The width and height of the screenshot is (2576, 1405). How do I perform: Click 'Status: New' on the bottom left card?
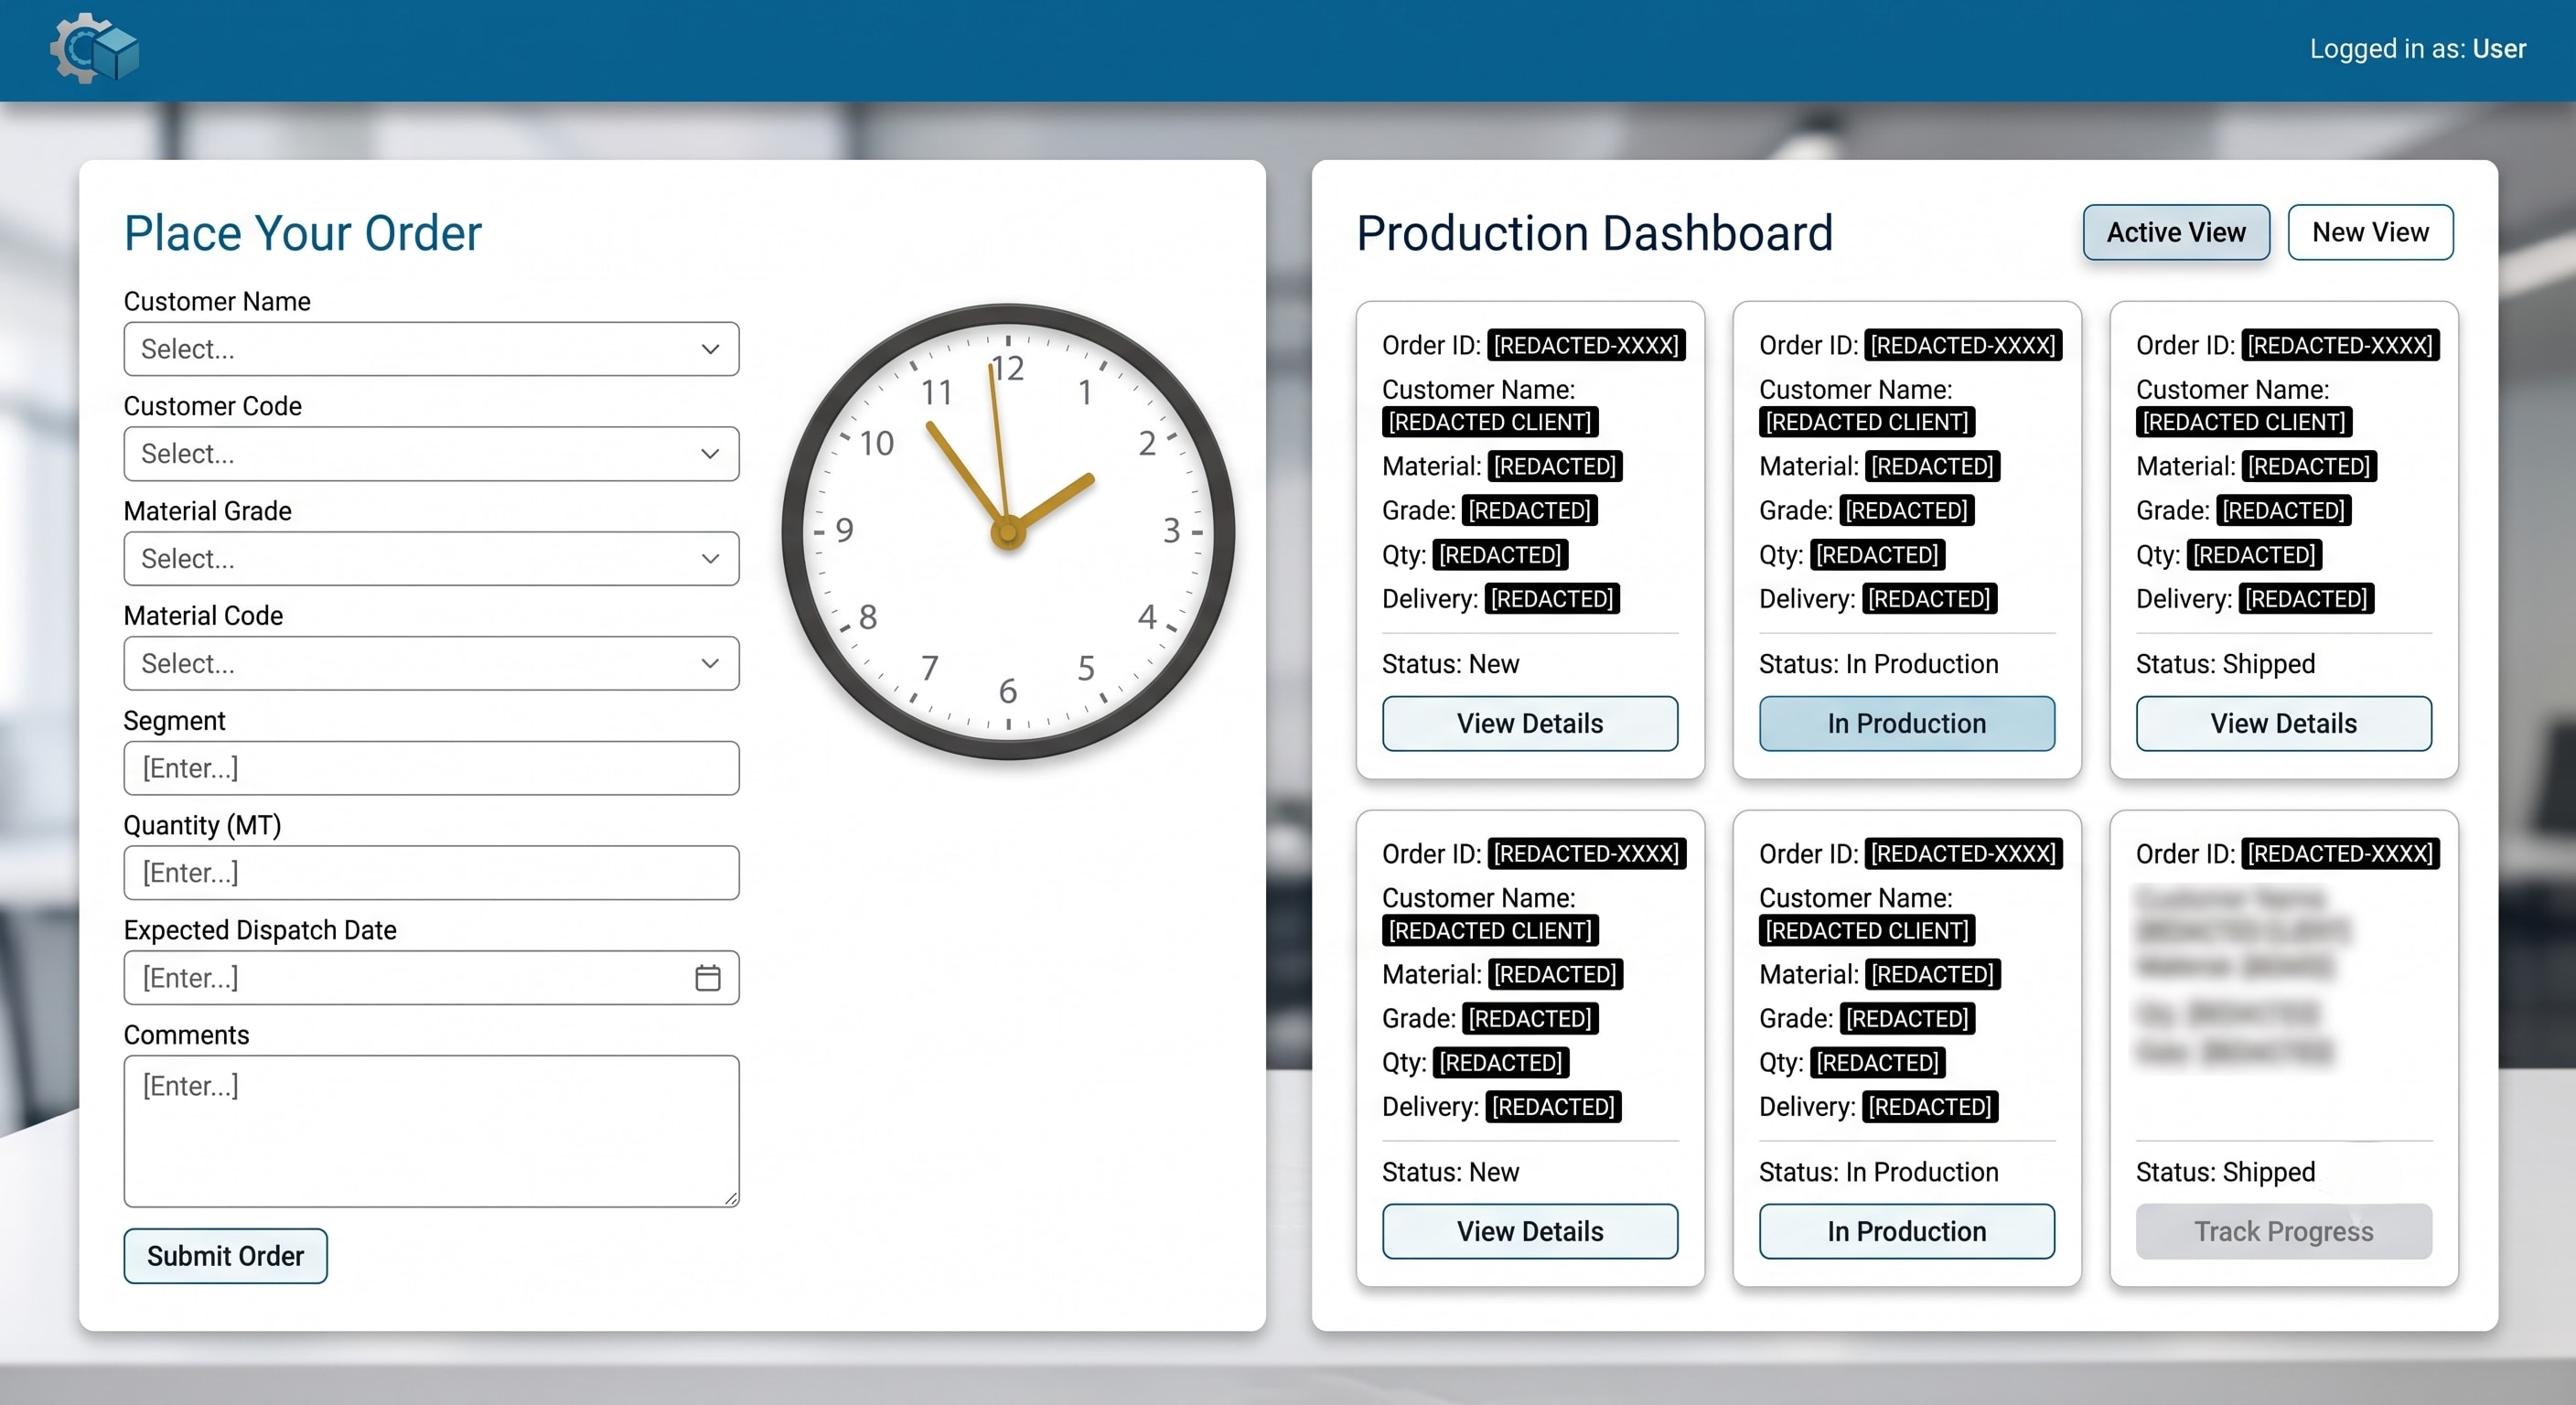[1450, 1172]
